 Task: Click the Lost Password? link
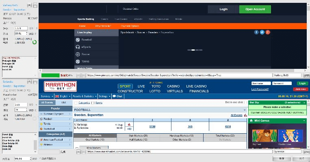click(x=260, y=89)
